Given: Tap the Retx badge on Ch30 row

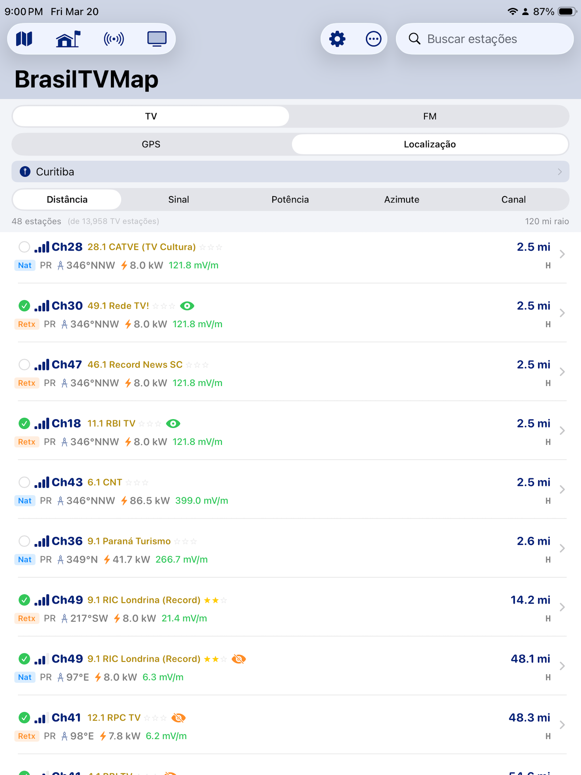Looking at the screenshot, I should coord(27,325).
